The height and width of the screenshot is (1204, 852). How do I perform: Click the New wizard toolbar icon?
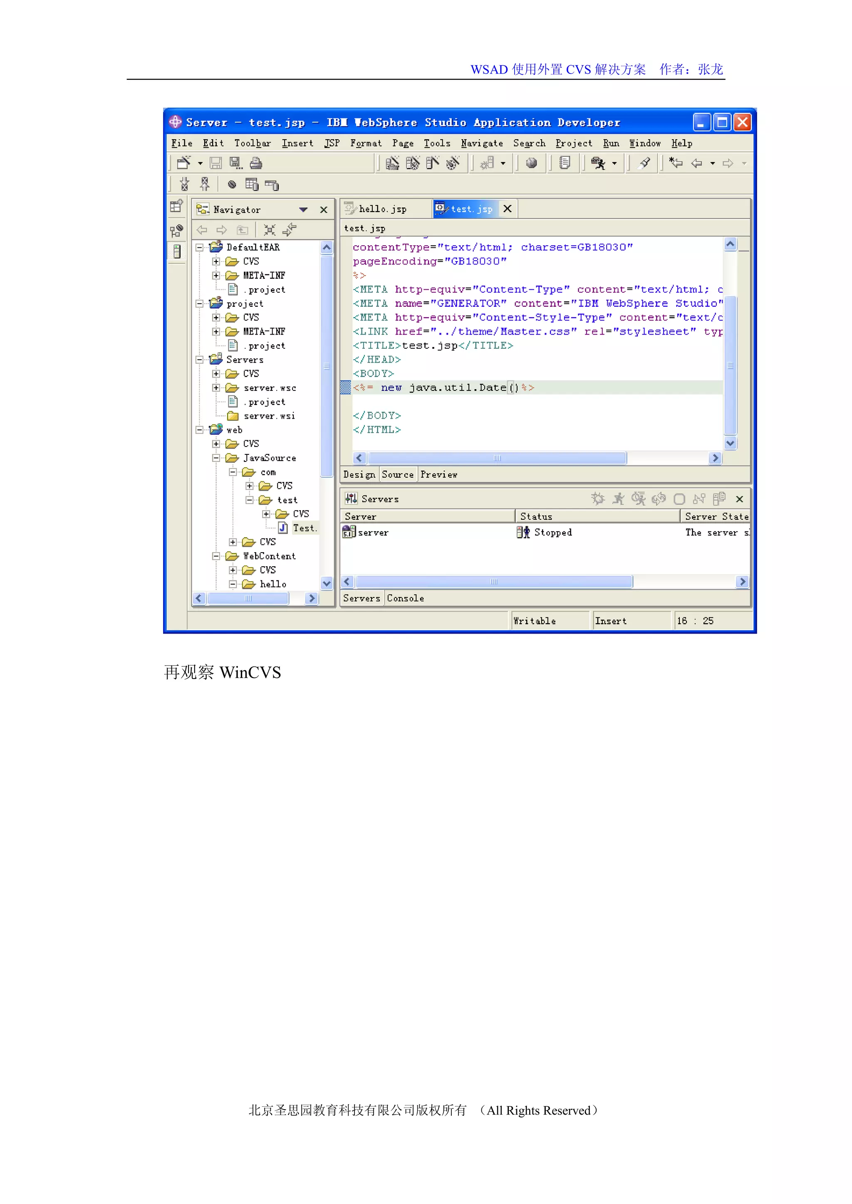tap(183, 163)
